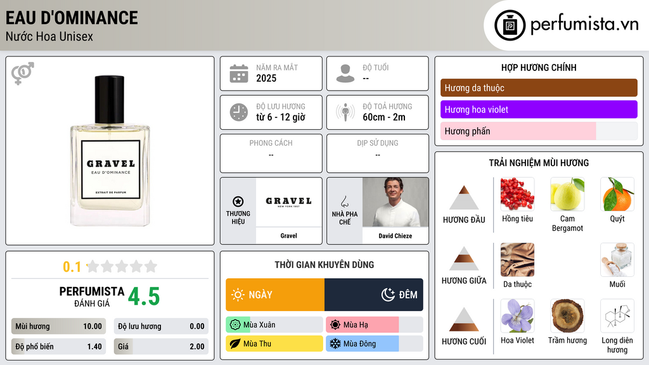
Task: Select the Hồng tiêu pink pepper image
Action: coord(517,194)
